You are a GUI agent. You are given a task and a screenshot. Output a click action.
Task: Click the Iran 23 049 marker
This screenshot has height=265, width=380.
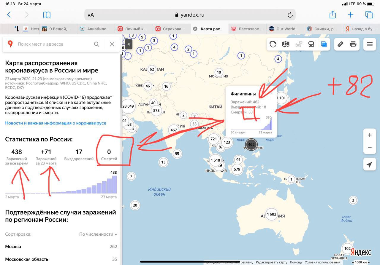(x=128, y=106)
